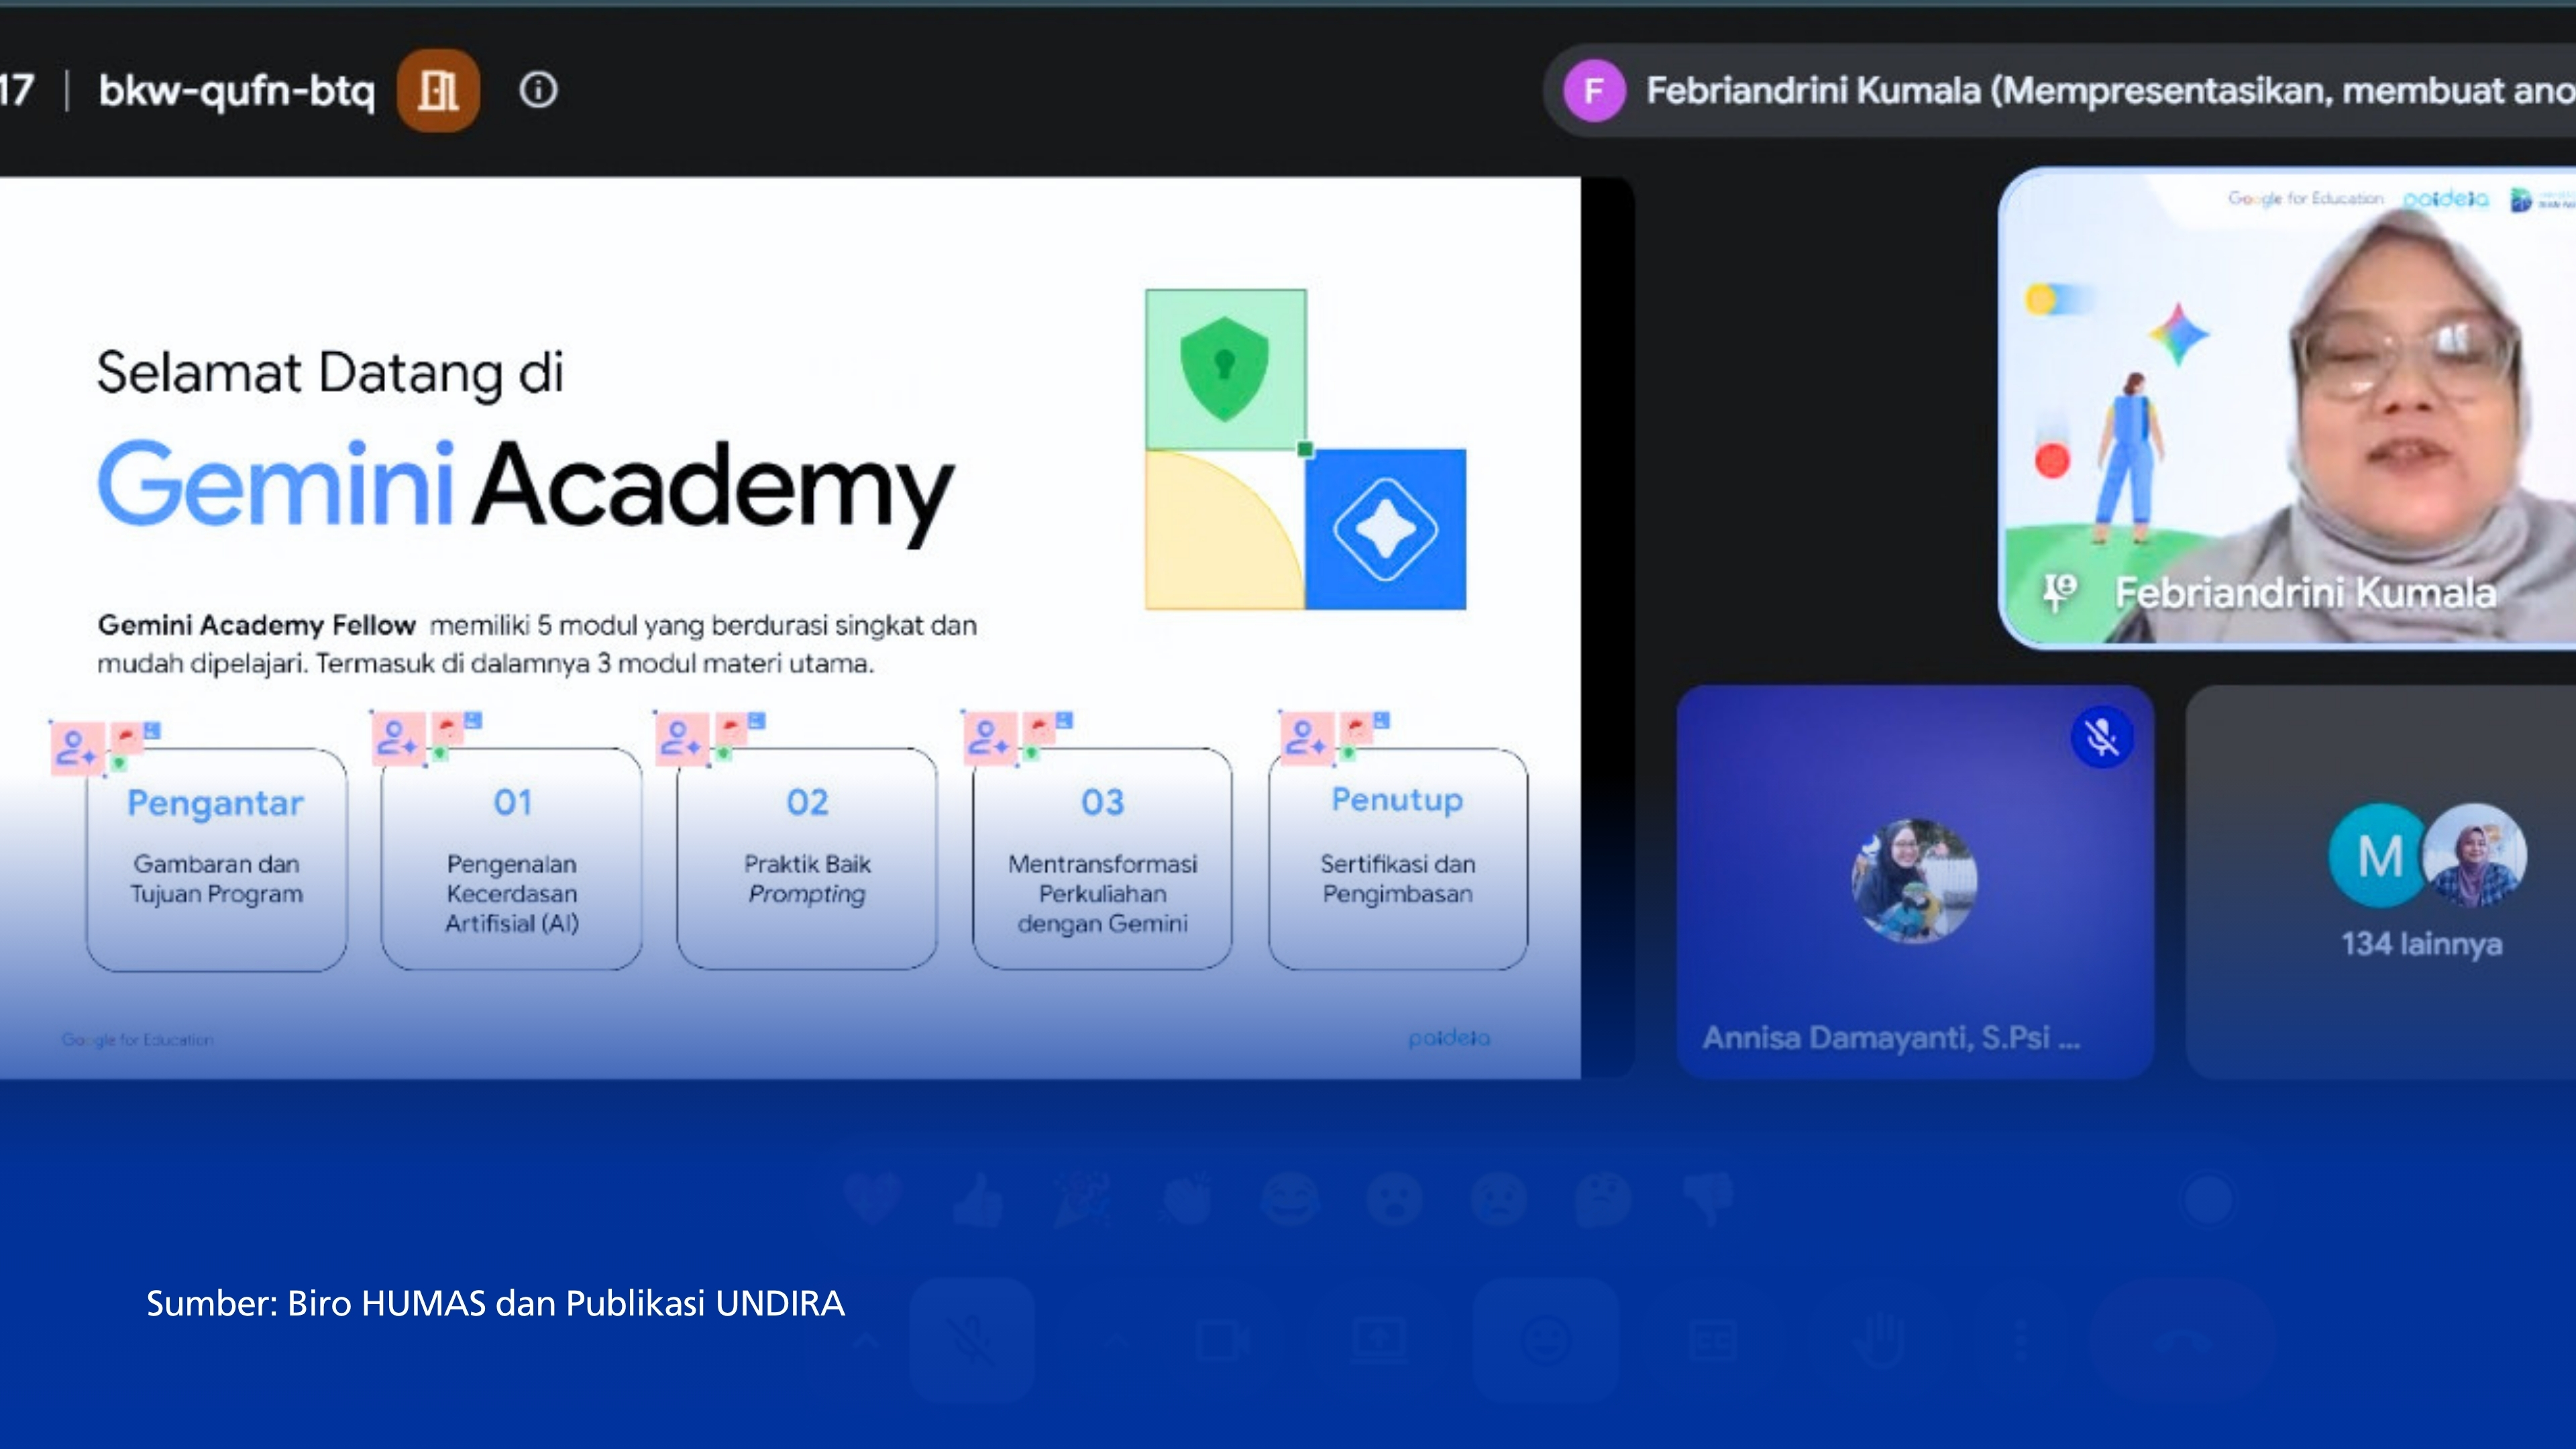The image size is (2576, 1449).
Task: Click the purple F presenter avatar
Action: click(1594, 91)
